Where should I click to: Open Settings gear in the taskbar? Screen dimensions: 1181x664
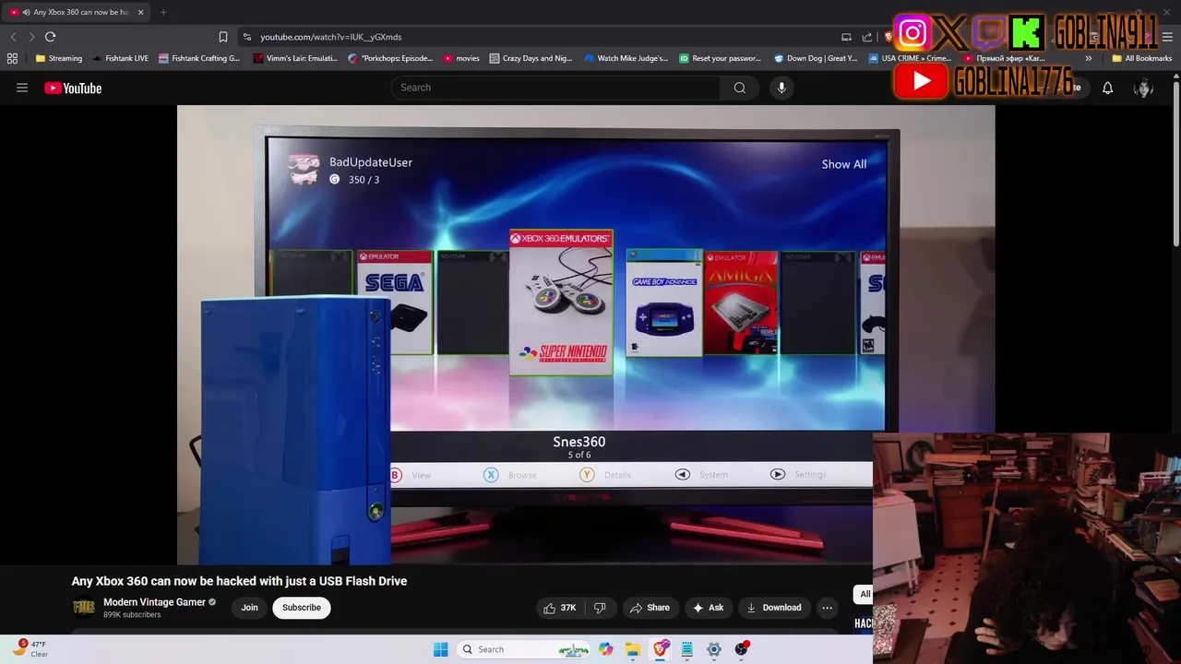tap(713, 649)
